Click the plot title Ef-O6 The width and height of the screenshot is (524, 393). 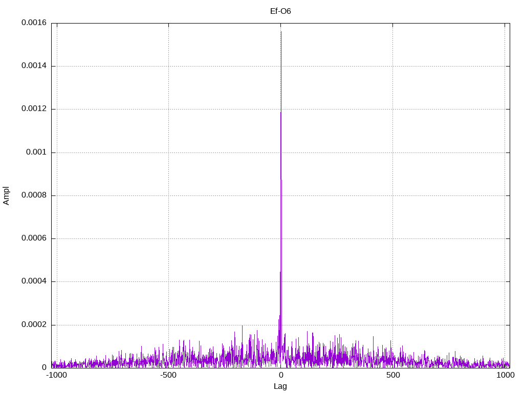click(280, 11)
